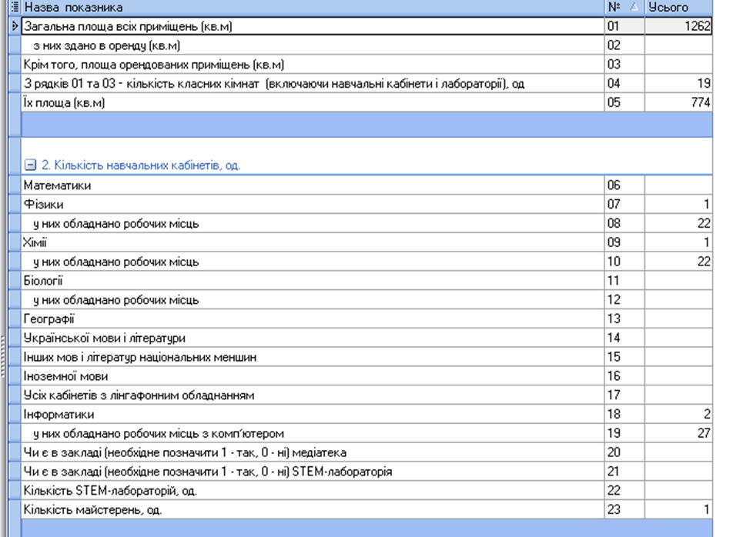Select the Інформатики total cell showing 2
The image size is (733, 537).
[x=678, y=415]
